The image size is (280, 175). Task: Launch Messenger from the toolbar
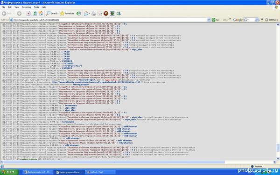[x=119, y=14]
